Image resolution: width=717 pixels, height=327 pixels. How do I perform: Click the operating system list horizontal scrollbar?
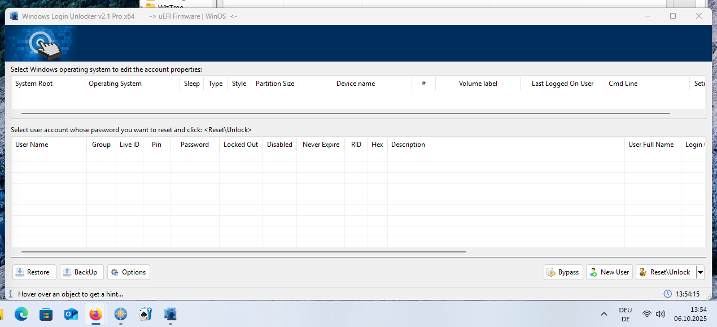click(x=346, y=114)
